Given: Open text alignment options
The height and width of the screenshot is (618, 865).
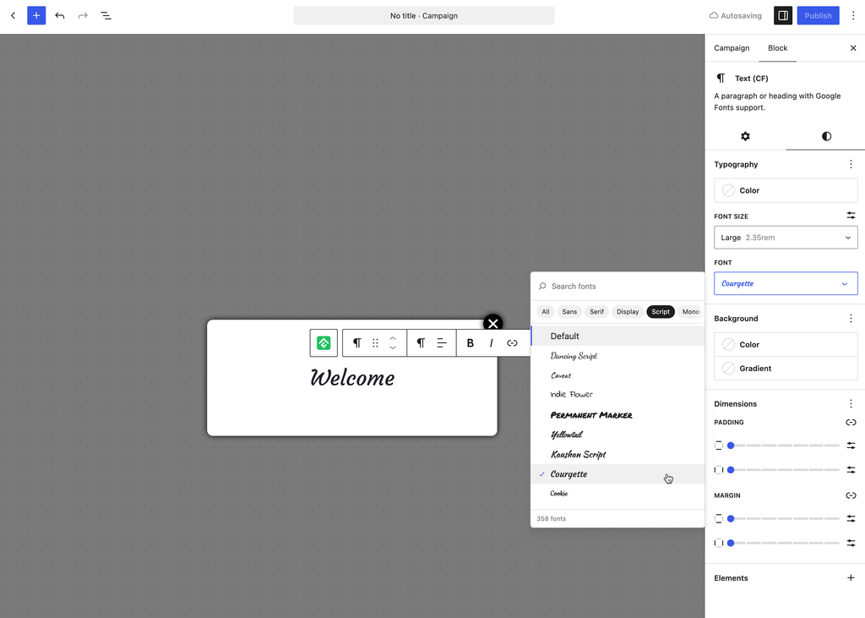Looking at the screenshot, I should pyautogui.click(x=442, y=343).
